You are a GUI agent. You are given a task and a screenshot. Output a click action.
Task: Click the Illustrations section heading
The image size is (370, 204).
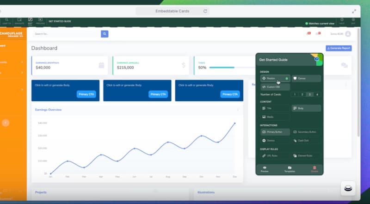tap(206, 192)
